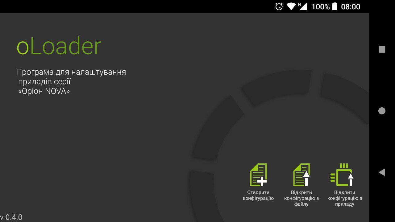Tap the Android back triangle button

coord(382,172)
